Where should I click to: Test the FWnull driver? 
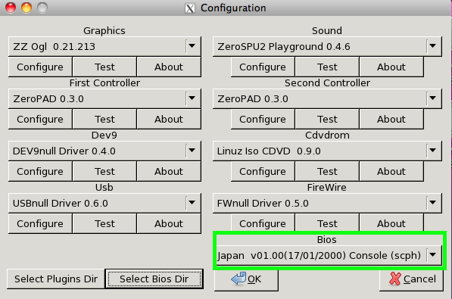tap(327, 223)
